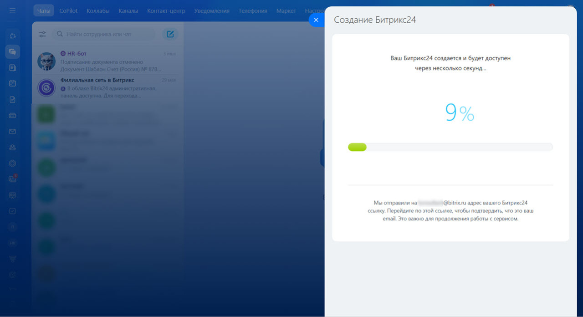583x317 pixels.
Task: Click the Ваш Битрикс24 создается status text
Action: (450, 63)
